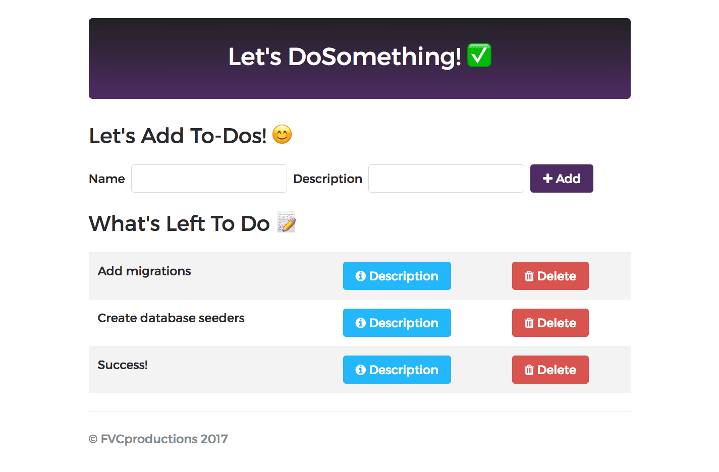Click the info icon on Add migrations' Description button
The width and height of the screenshot is (719, 472).
360,276
